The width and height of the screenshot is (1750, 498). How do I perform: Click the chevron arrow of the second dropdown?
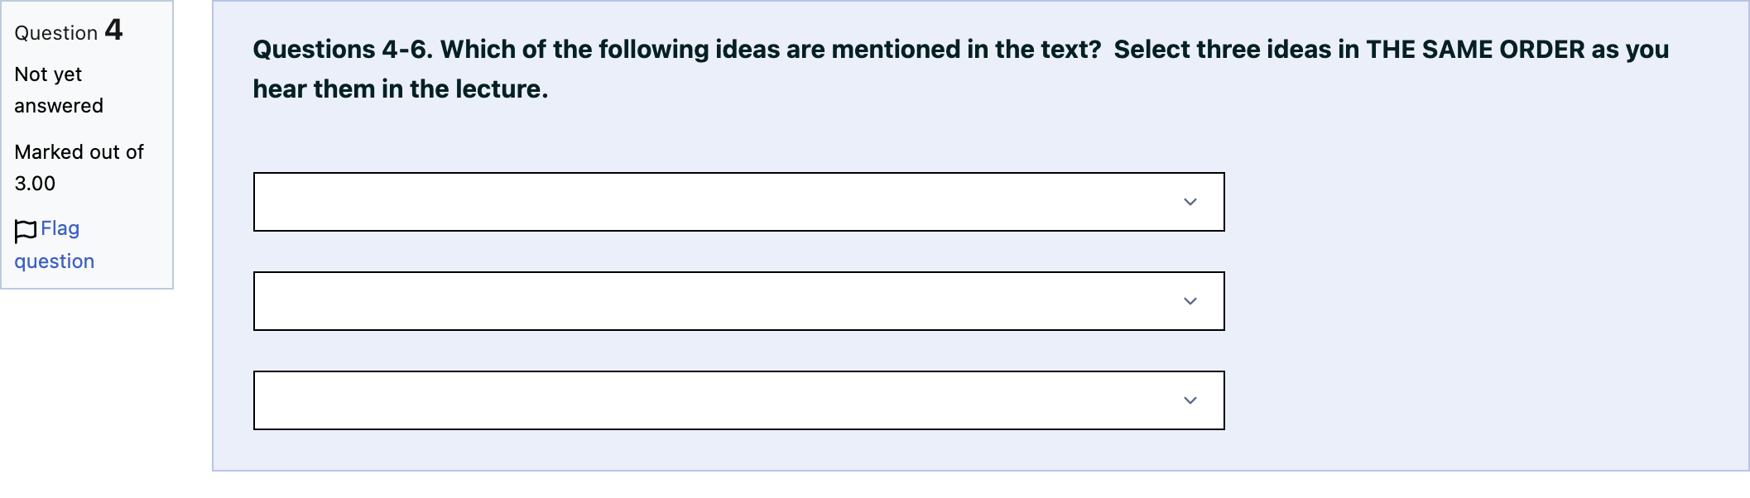coord(1190,301)
